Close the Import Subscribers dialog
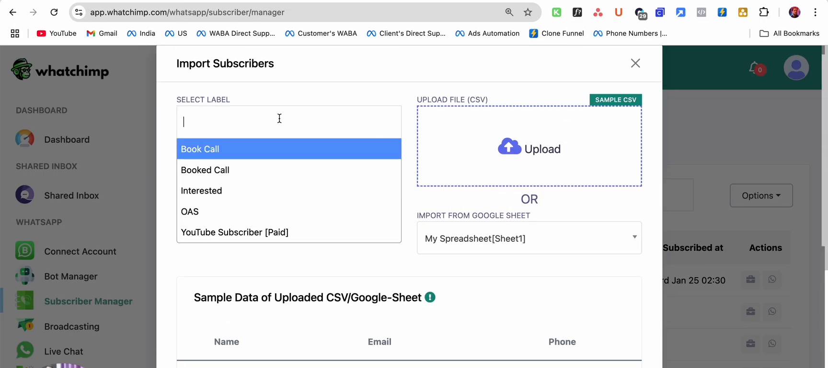Image resolution: width=828 pixels, height=368 pixels. click(x=635, y=63)
